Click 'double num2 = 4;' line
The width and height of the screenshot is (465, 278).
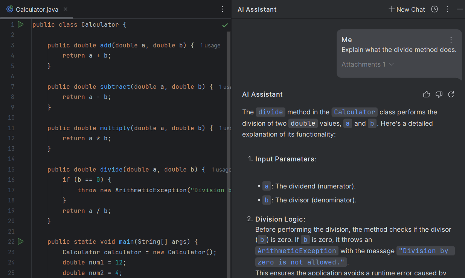pos(92,273)
